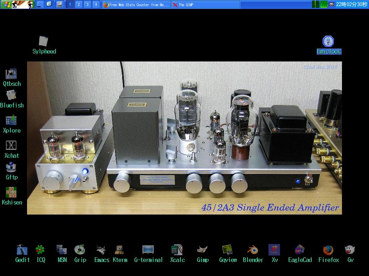Launch Gedit from the bottom launcher
Image resolution: width=369 pixels, height=276 pixels.
(x=22, y=250)
